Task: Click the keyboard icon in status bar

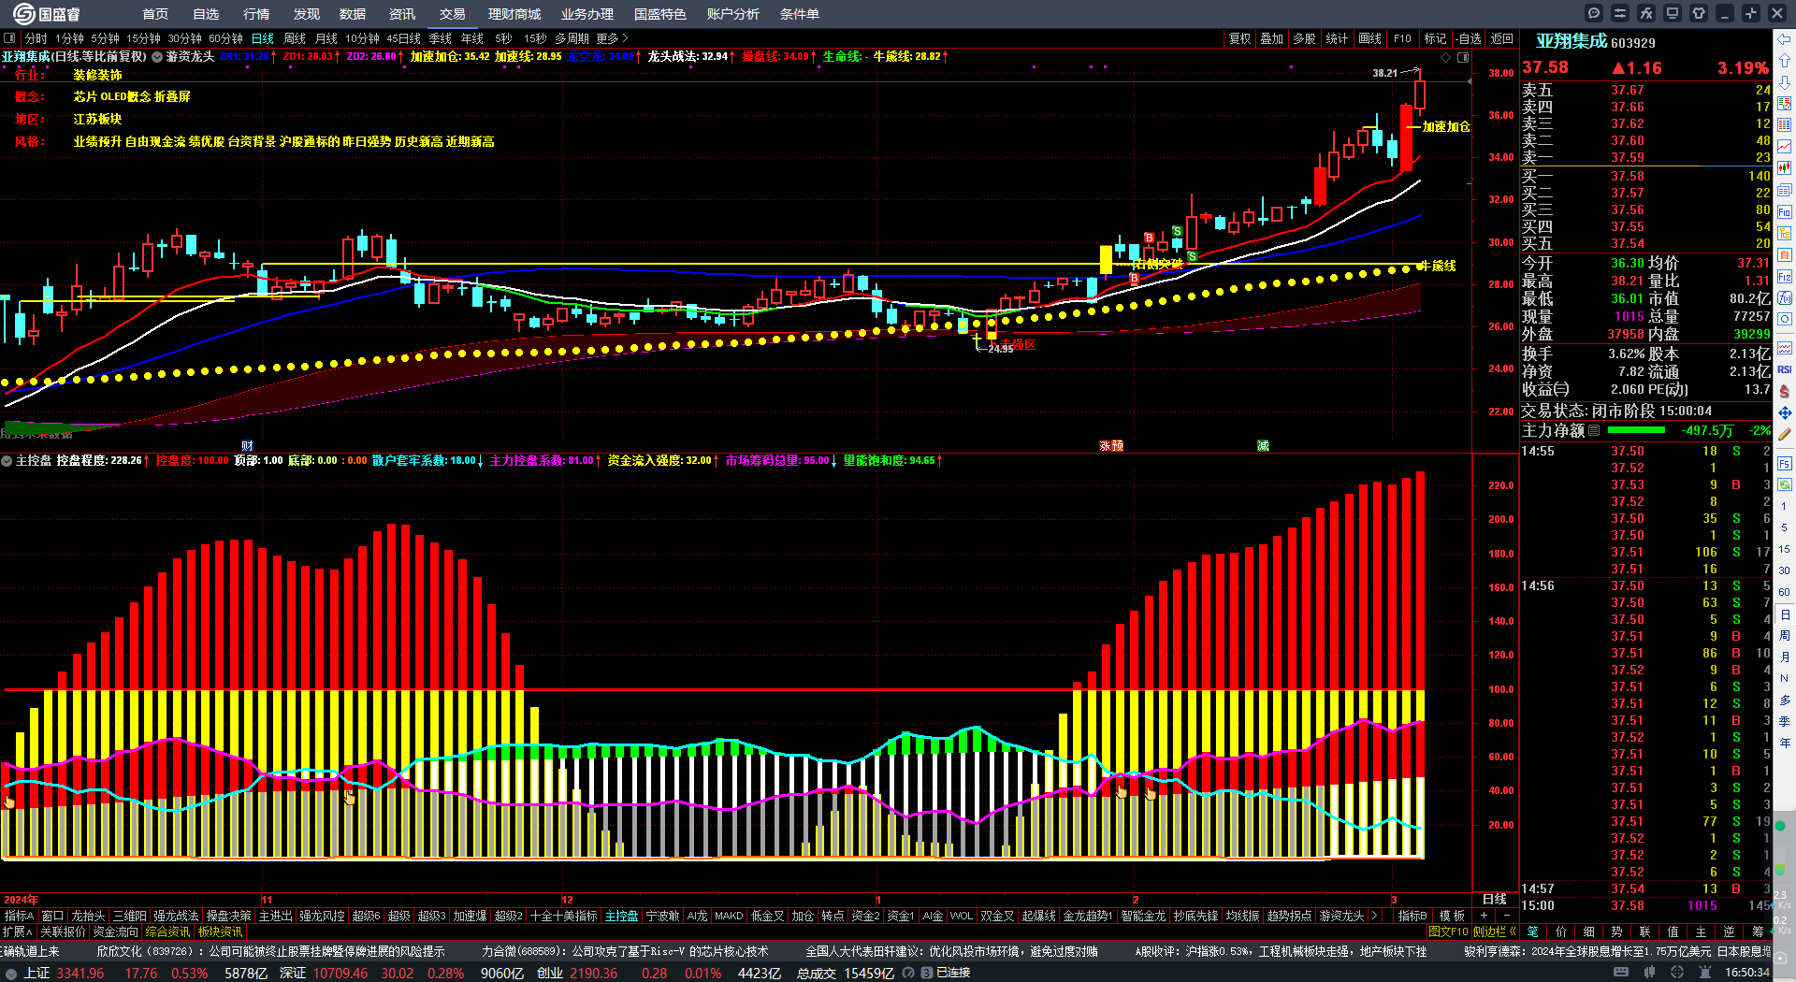Action: coord(1621,973)
